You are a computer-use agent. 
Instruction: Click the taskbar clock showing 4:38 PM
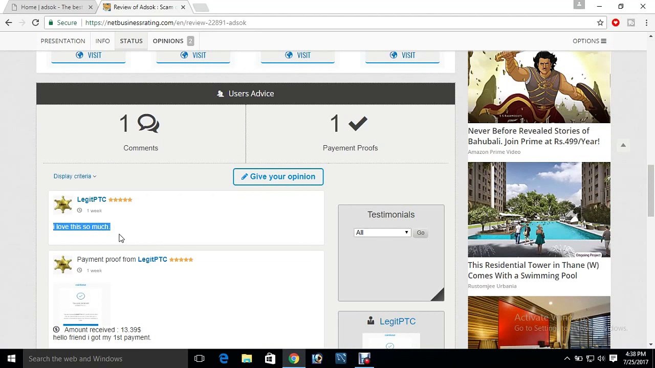click(636, 359)
